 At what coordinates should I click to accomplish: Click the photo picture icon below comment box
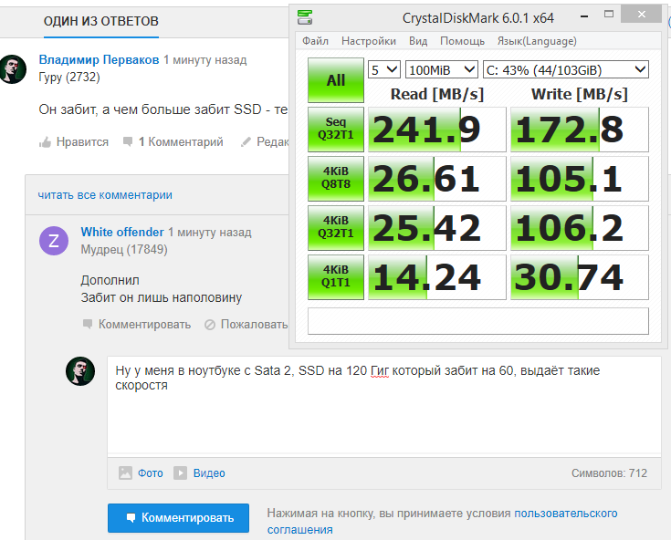pyautogui.click(x=125, y=472)
